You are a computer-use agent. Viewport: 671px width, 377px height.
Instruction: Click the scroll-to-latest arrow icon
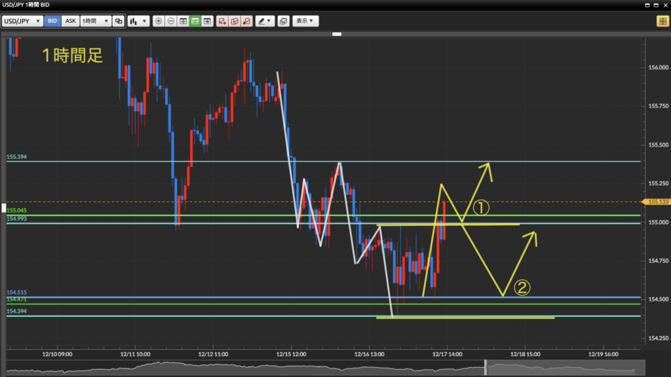coord(207,21)
